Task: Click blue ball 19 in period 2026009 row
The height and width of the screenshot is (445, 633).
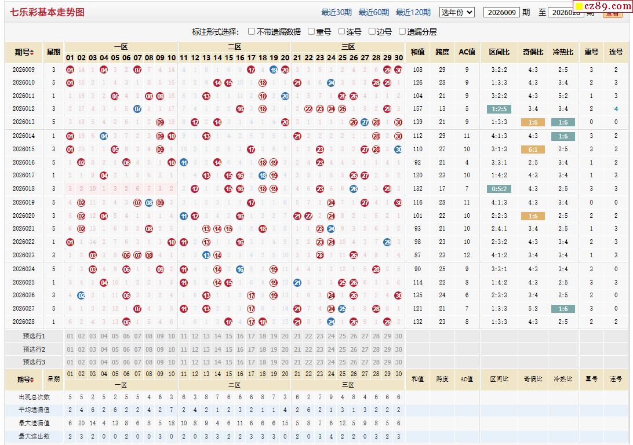Action: [274, 70]
